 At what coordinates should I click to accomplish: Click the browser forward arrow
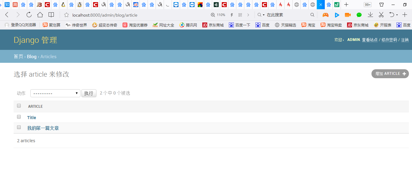pos(18,15)
